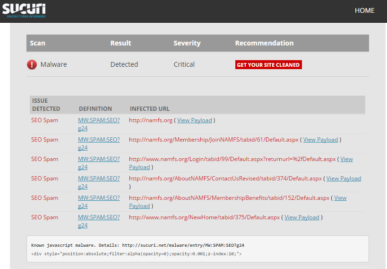Open MW:SPAM:SEO?g24 definition for NewHome row
The image size is (387, 269).
[x=99, y=221]
